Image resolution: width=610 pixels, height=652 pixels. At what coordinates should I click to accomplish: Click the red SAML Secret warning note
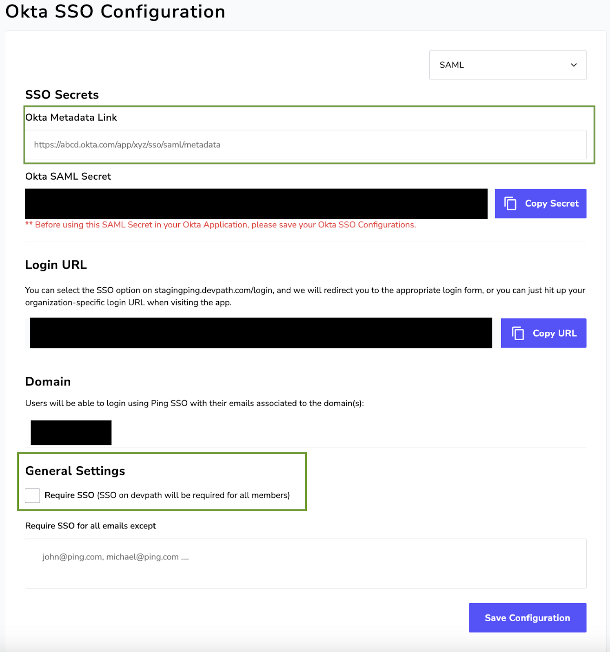coord(221,225)
